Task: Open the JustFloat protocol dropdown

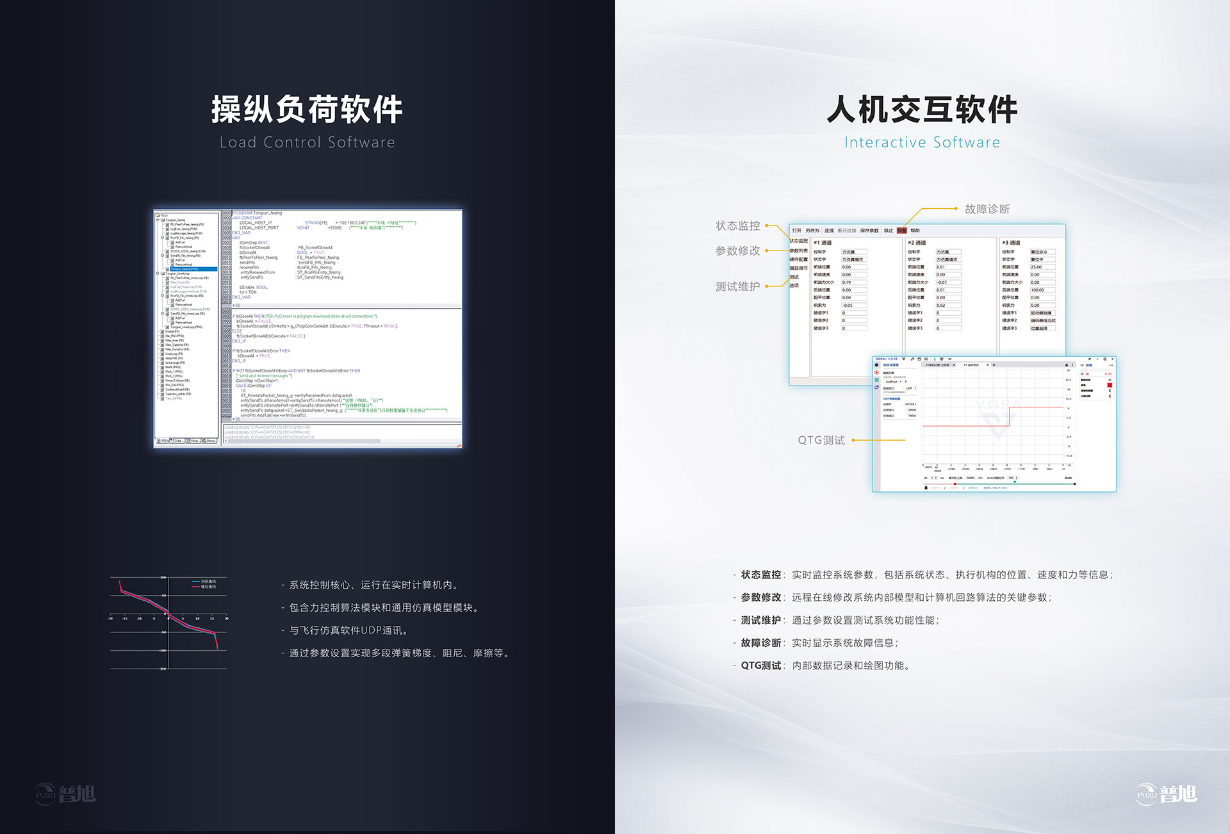Action: point(894,382)
